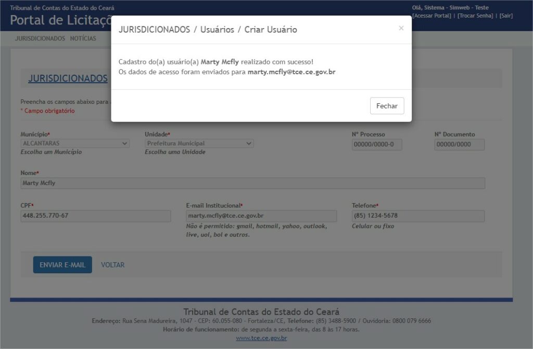533x349 pixels.
Task: Focus the Nº Documento input field
Action: (x=459, y=144)
